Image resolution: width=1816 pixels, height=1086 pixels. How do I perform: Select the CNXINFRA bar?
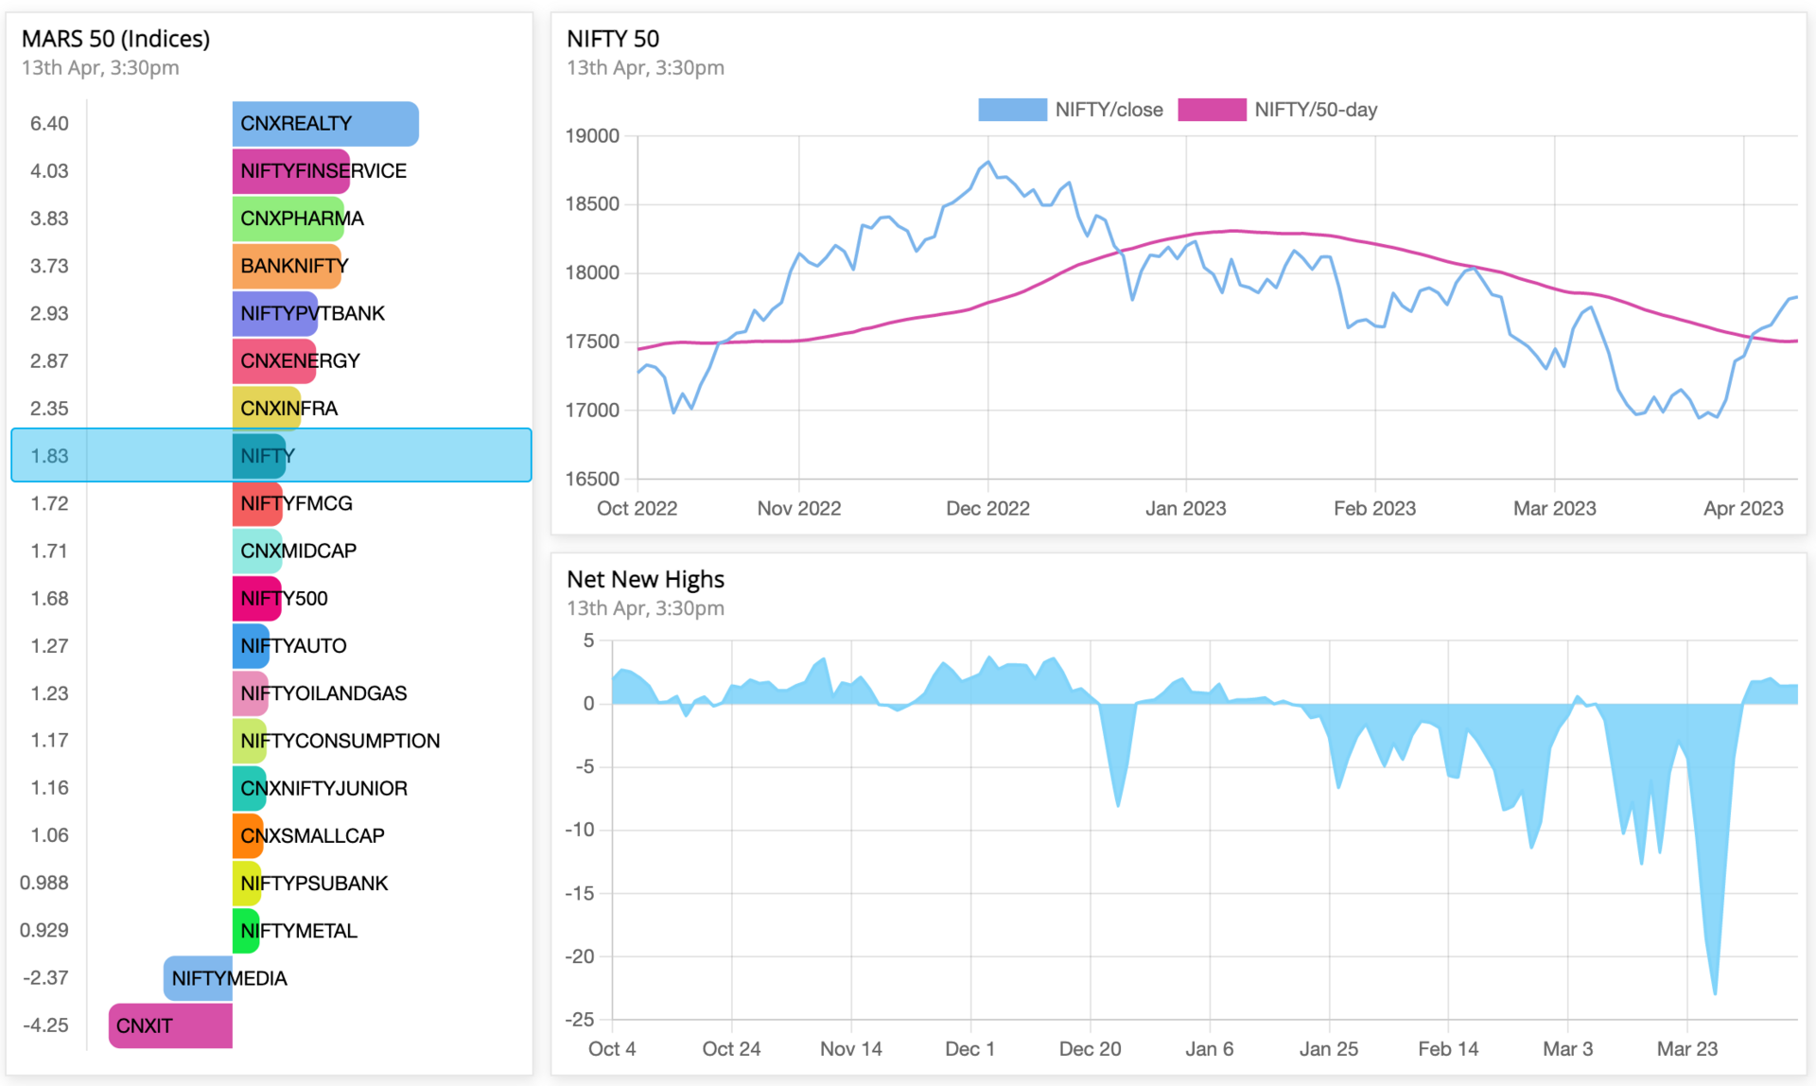267,409
